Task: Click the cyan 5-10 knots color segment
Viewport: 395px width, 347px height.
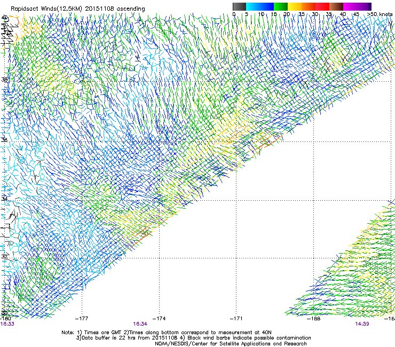Action: click(253, 6)
